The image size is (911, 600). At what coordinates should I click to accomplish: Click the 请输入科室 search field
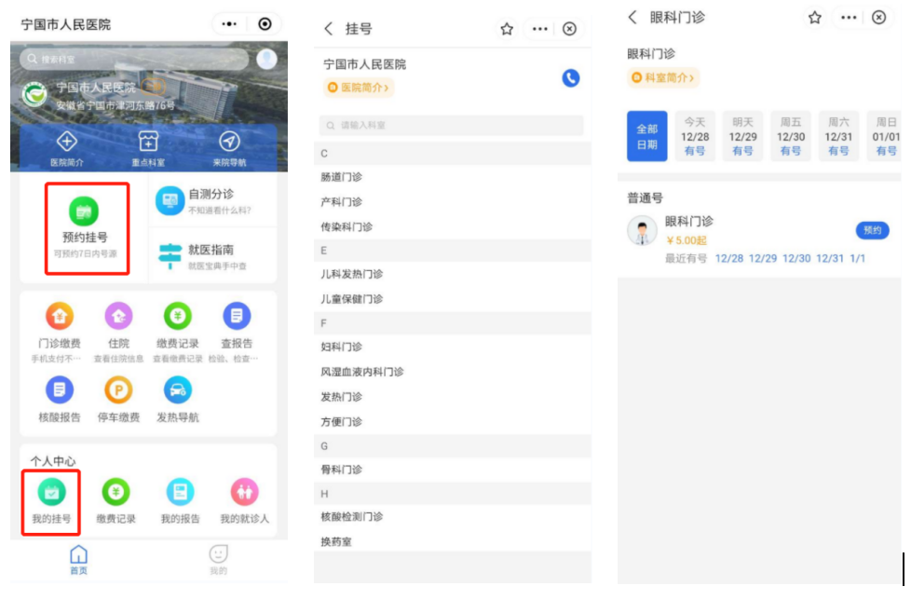pos(452,125)
